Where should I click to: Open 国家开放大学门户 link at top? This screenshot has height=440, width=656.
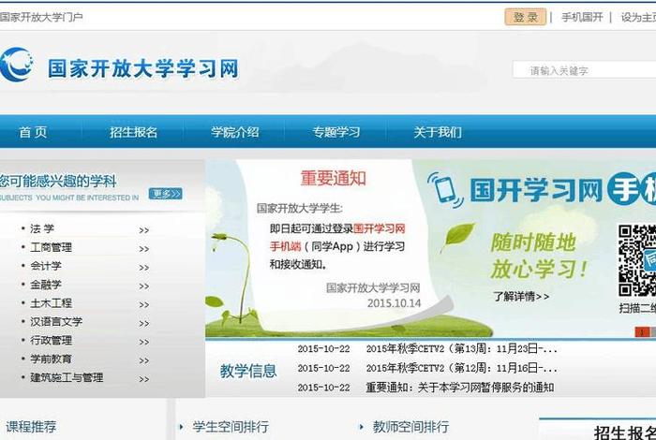(x=41, y=17)
